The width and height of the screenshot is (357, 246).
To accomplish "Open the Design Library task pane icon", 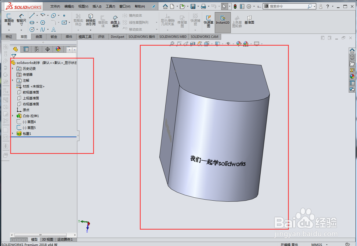I will point(352,57).
